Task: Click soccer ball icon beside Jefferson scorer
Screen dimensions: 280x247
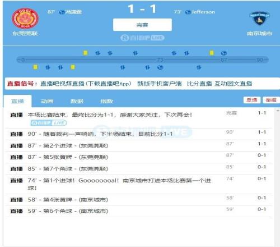Action: click(x=188, y=12)
